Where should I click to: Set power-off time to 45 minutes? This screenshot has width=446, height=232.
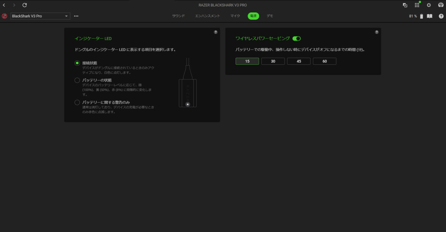point(299,61)
